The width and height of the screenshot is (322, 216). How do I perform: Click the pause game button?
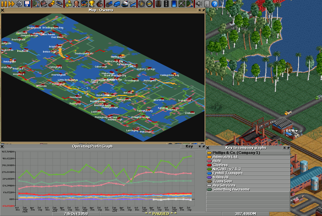click(x=4, y=4)
